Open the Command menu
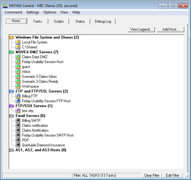The image size is (191, 180). coord(13,12)
